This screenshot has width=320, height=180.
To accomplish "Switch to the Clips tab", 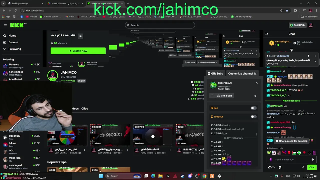I will (84, 108).
